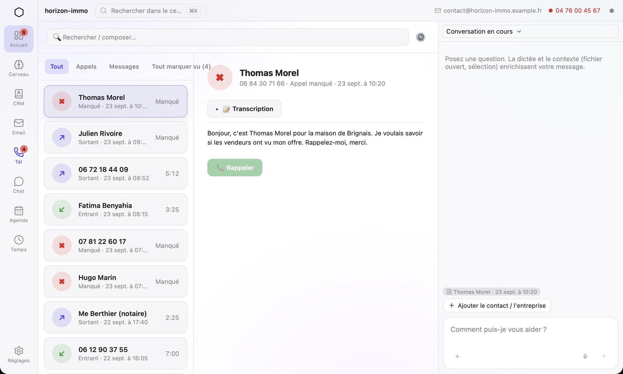Focus the Rechercher / composer field
This screenshot has width=623, height=374.
coord(228,37)
